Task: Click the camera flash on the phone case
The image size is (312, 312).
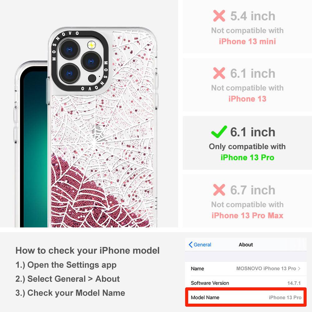Action: point(91,45)
